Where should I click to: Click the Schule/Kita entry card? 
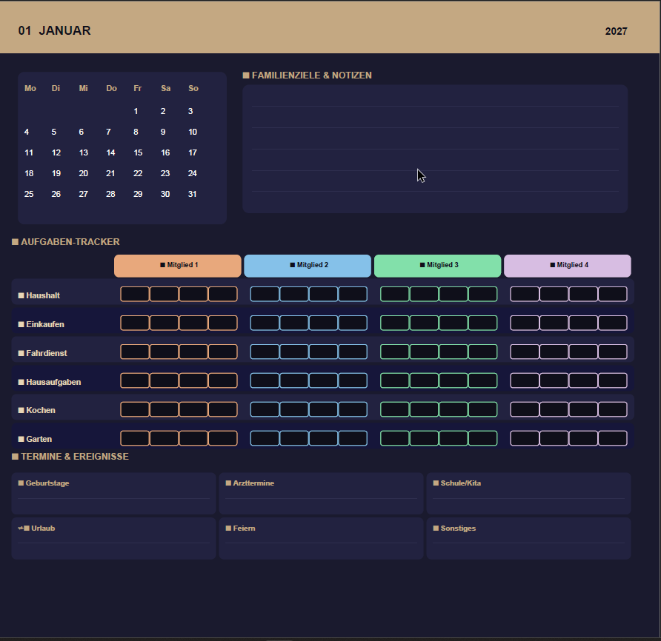tap(528, 493)
